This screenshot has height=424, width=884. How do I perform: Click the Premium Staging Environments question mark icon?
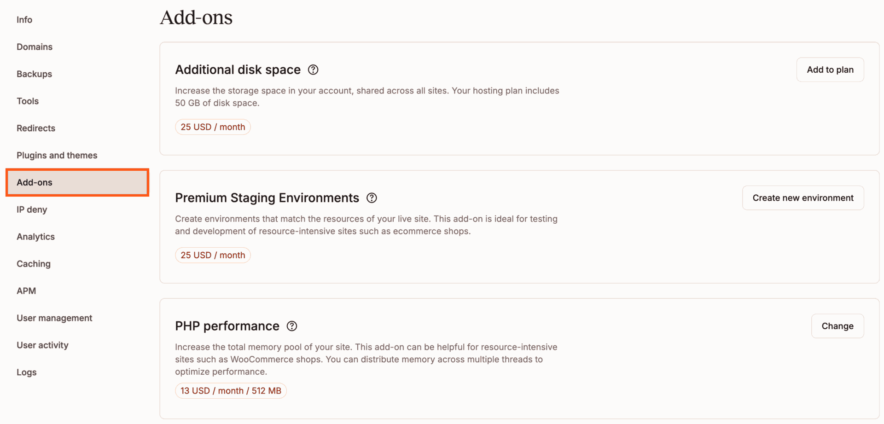(x=372, y=197)
